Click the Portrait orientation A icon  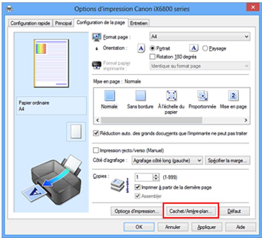[141, 48]
